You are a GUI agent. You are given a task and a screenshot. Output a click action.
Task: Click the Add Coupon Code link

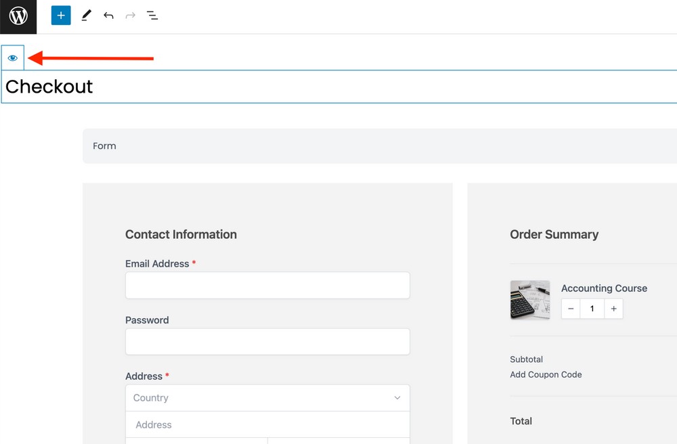[546, 374]
